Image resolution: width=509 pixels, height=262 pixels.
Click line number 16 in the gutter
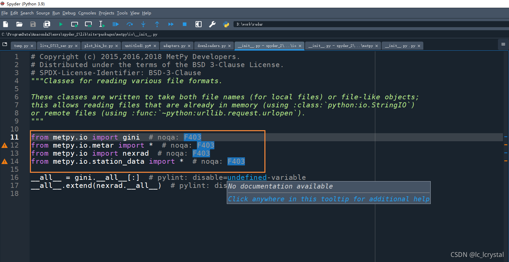pyautogui.click(x=14, y=177)
